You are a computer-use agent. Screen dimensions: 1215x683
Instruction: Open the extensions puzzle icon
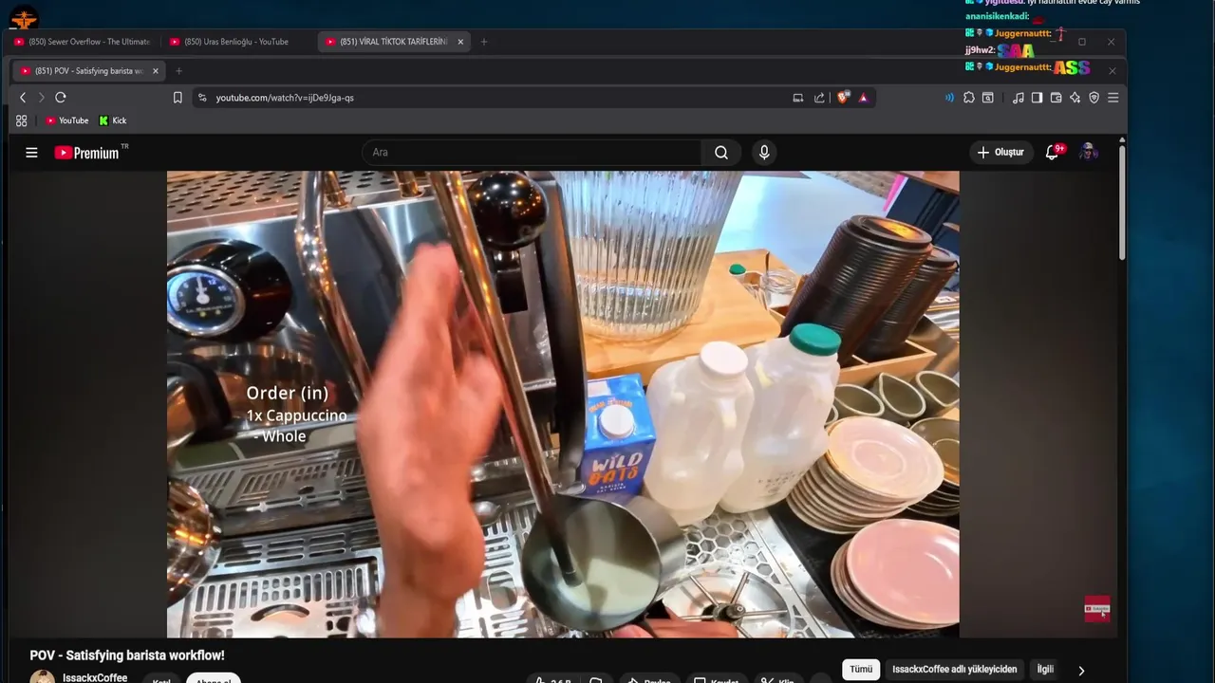pyautogui.click(x=969, y=98)
